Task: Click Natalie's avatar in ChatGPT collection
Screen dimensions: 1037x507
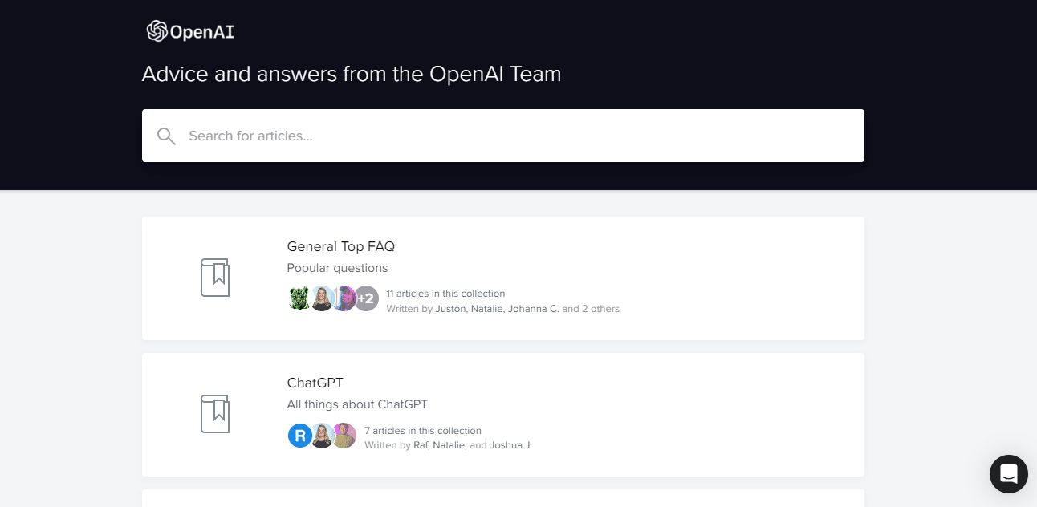Action: click(x=322, y=436)
